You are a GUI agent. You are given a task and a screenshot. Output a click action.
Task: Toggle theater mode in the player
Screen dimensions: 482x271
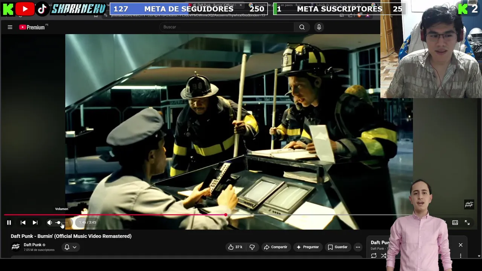[455, 222]
